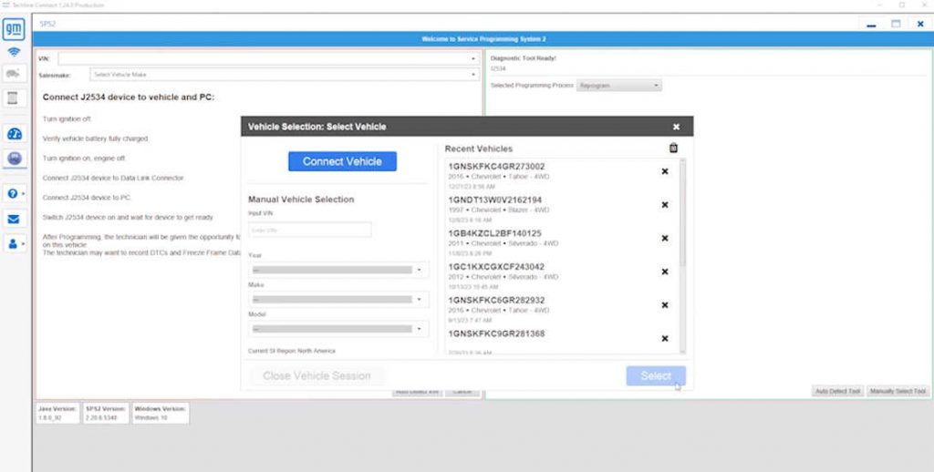Clear all recent vehicles with trash icon
934x472 pixels.
pos(673,149)
